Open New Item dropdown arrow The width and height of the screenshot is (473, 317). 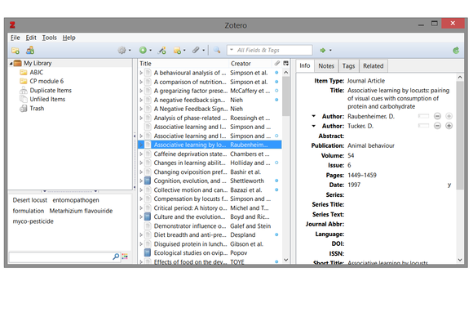[x=150, y=51]
